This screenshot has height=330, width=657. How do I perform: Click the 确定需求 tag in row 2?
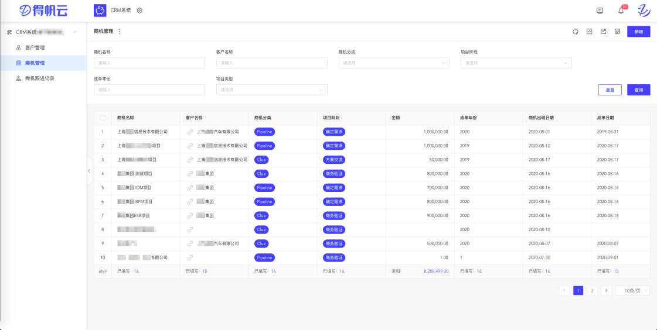point(334,146)
